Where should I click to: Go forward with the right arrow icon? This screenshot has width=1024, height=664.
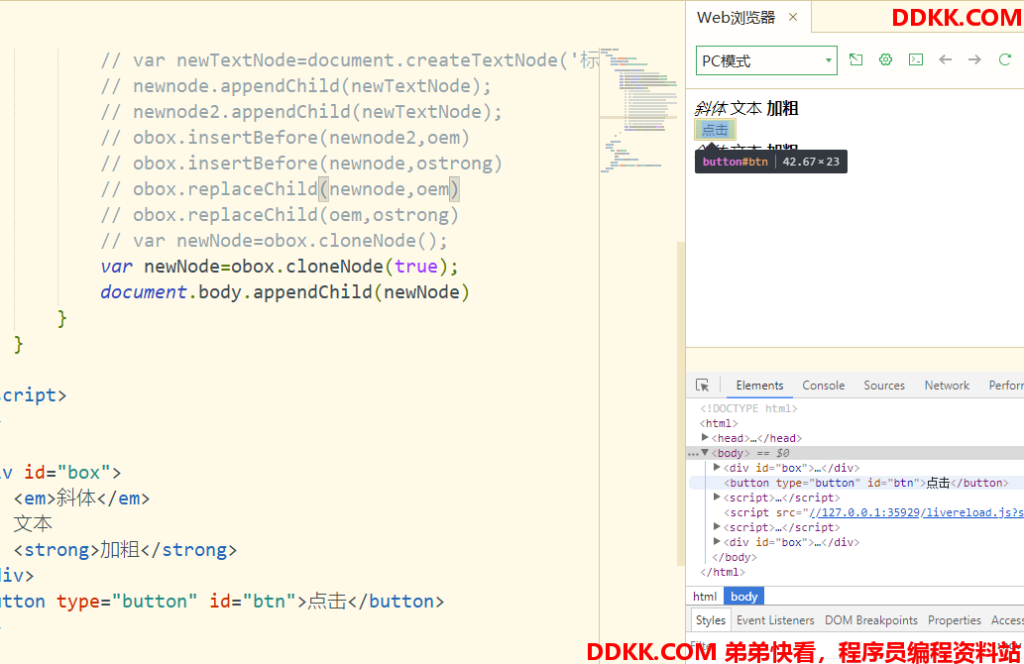coord(975,60)
